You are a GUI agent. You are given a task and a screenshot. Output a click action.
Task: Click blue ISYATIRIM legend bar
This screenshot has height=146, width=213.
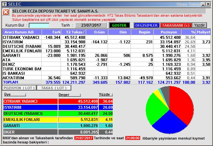[30, 107]
